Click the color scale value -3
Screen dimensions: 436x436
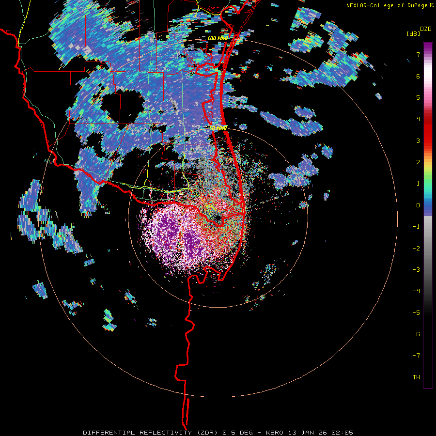[416, 270]
